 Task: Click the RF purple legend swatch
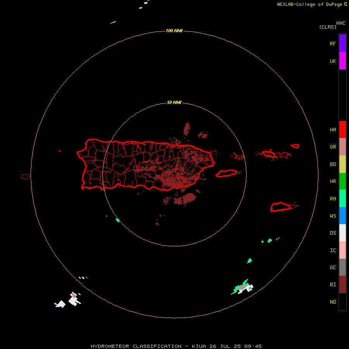[342, 43]
